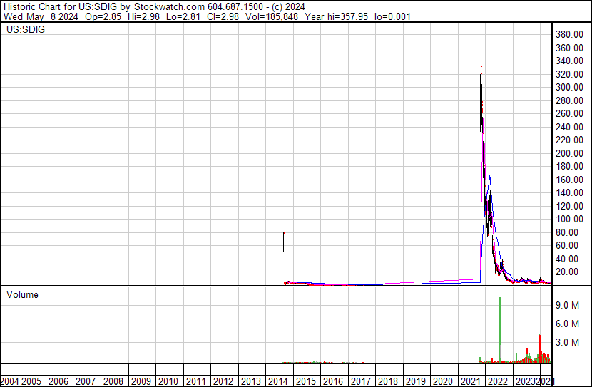This screenshot has width=592, height=387.
Task: Click the 'Historic Chart for US:SDIG' title
Action: coord(60,7)
